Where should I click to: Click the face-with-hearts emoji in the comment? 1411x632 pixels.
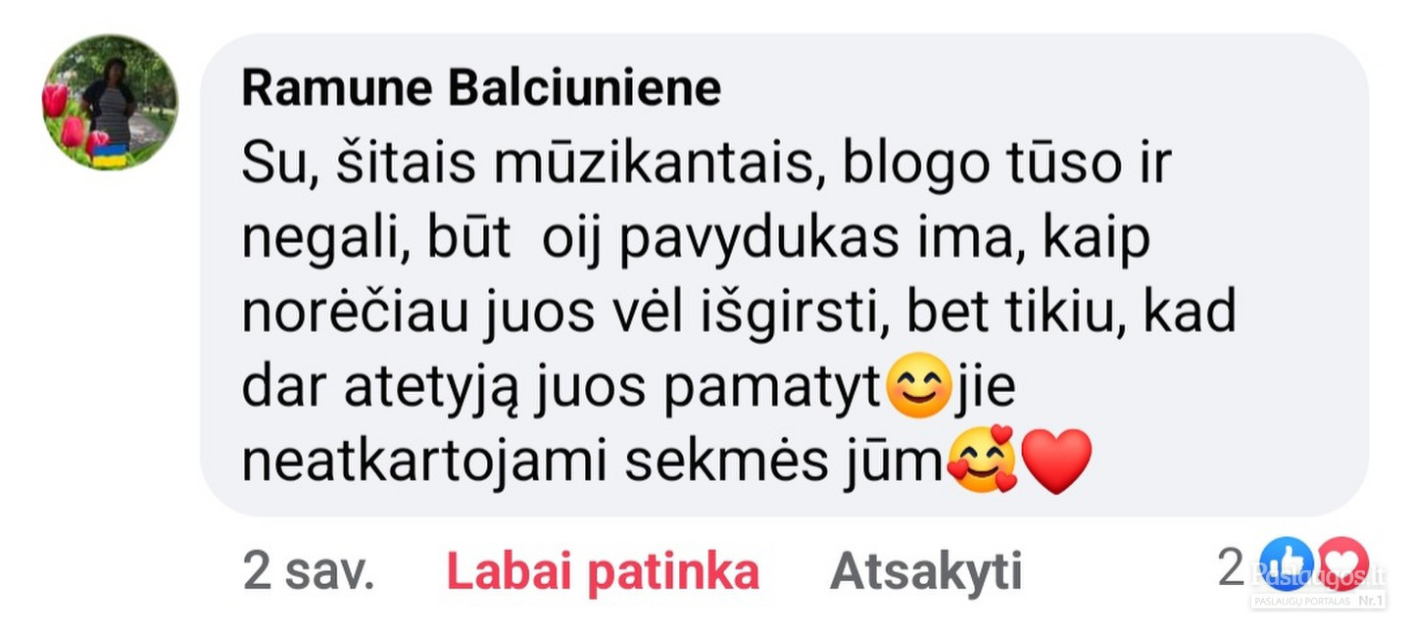click(982, 460)
